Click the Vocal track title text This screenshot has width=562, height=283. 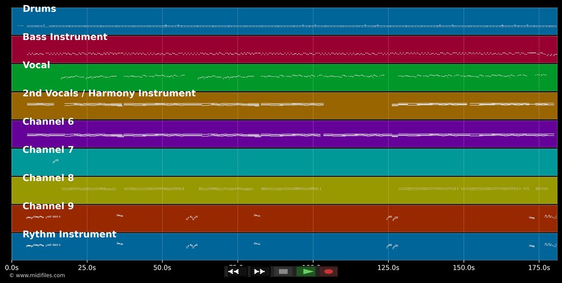(36, 65)
